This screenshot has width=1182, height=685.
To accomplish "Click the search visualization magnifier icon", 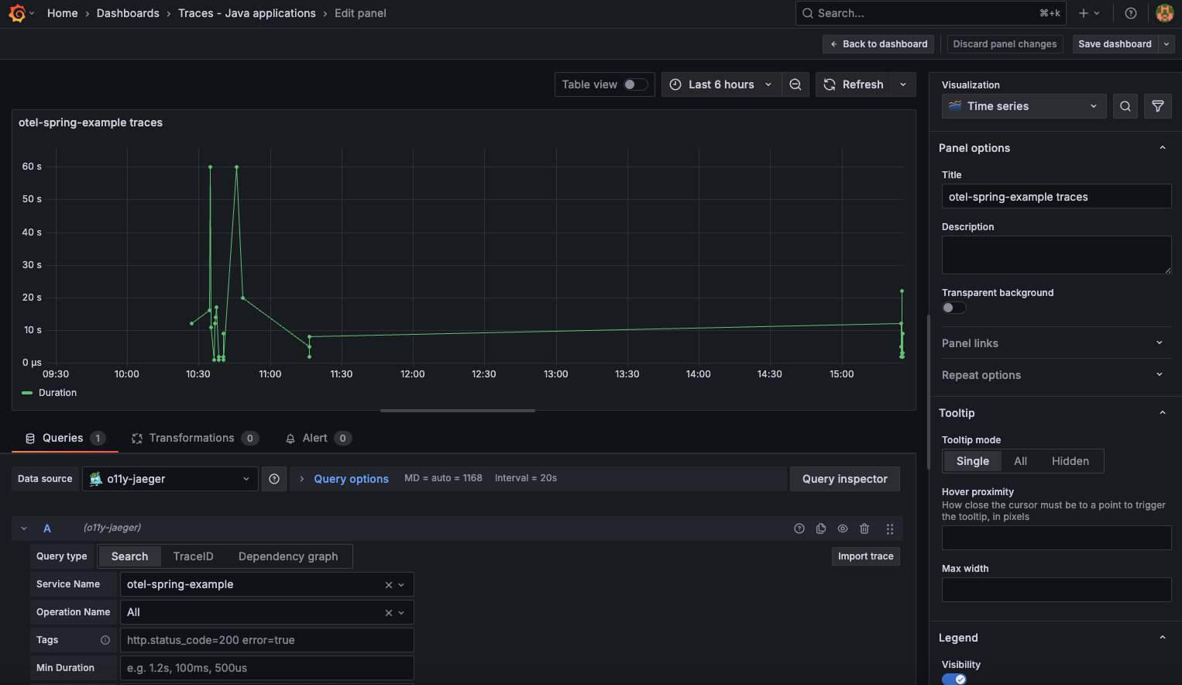I will point(1125,106).
